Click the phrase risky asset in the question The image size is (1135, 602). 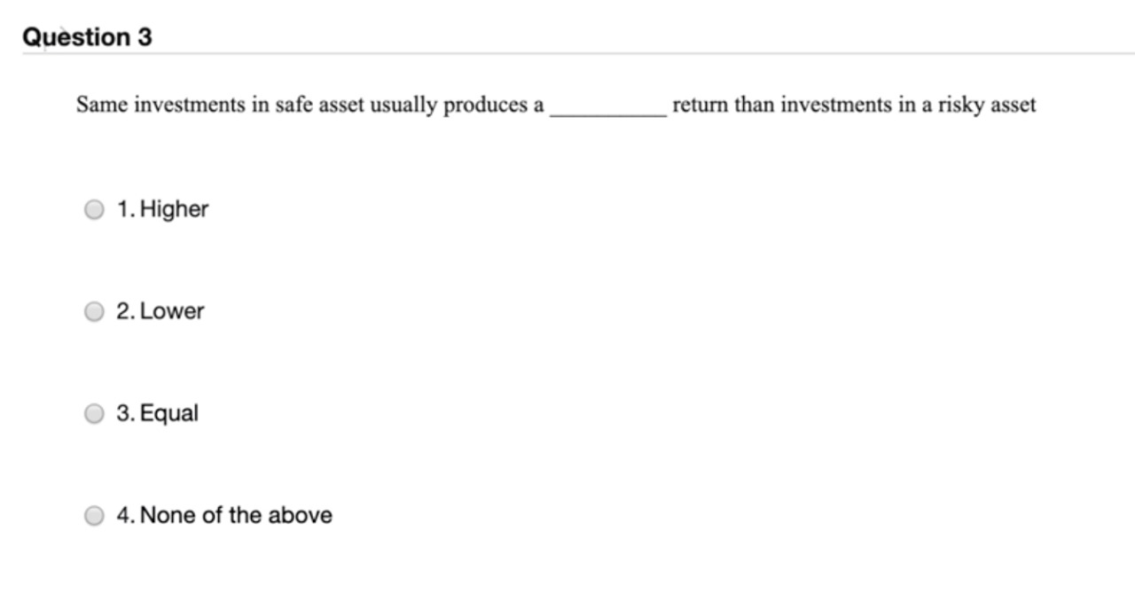click(x=987, y=104)
